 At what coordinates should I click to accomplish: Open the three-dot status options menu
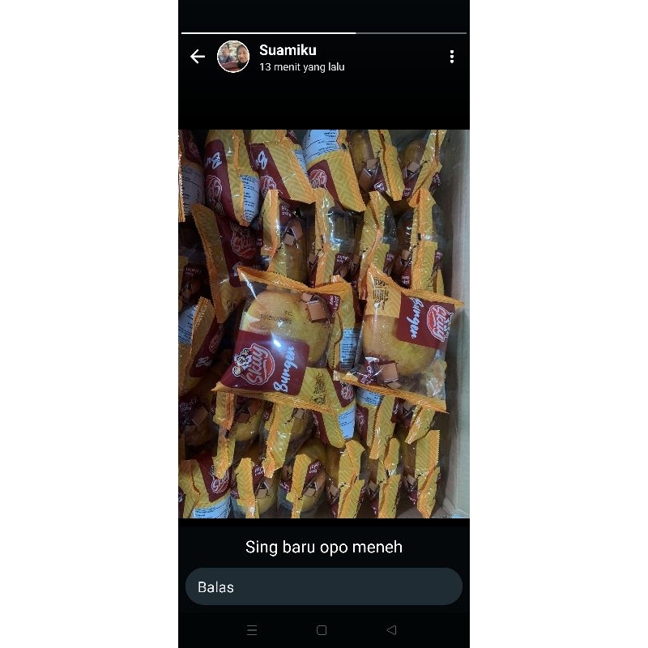click(452, 56)
